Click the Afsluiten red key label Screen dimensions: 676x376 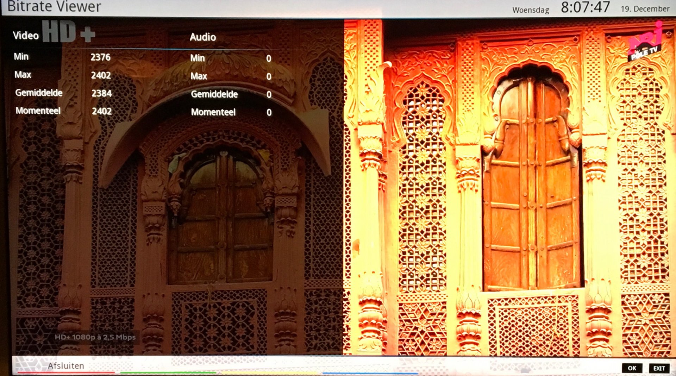point(66,366)
